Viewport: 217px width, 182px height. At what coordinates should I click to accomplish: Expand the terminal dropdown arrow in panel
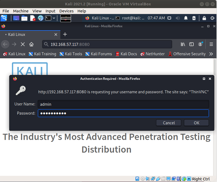tap(54, 18)
